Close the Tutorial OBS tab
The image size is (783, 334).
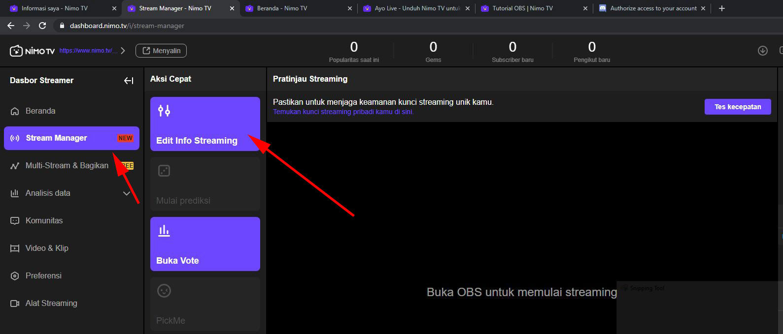click(585, 8)
